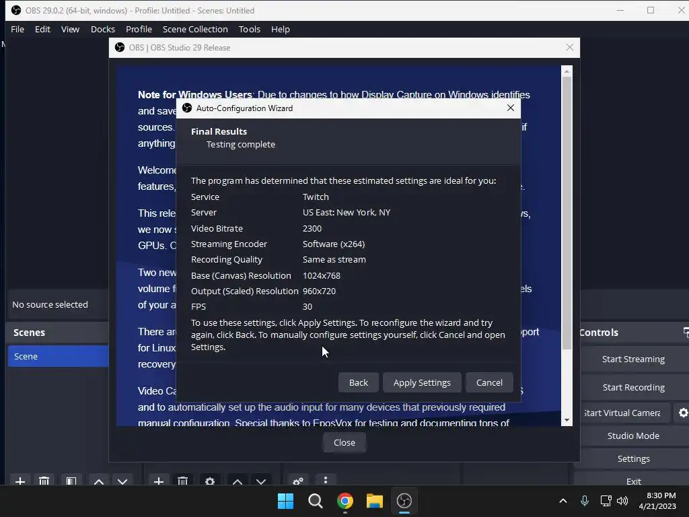Click Start Virtual Camera button
The image size is (689, 517).
click(625, 413)
